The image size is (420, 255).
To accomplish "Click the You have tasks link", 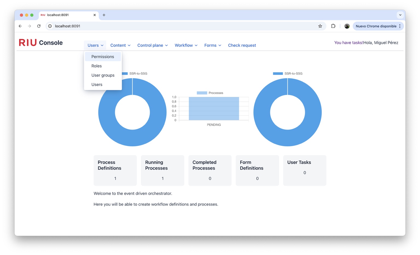I will click(x=348, y=43).
